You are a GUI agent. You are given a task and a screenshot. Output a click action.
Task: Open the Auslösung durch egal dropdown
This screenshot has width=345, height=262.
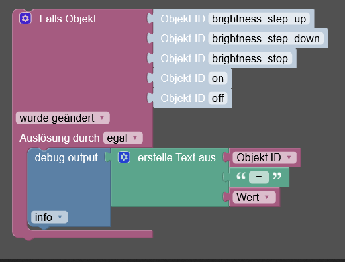(x=123, y=138)
